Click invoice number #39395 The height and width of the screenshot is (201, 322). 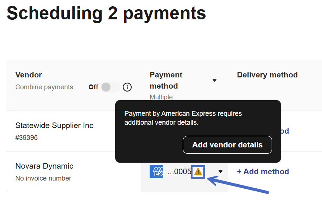[x=26, y=138]
